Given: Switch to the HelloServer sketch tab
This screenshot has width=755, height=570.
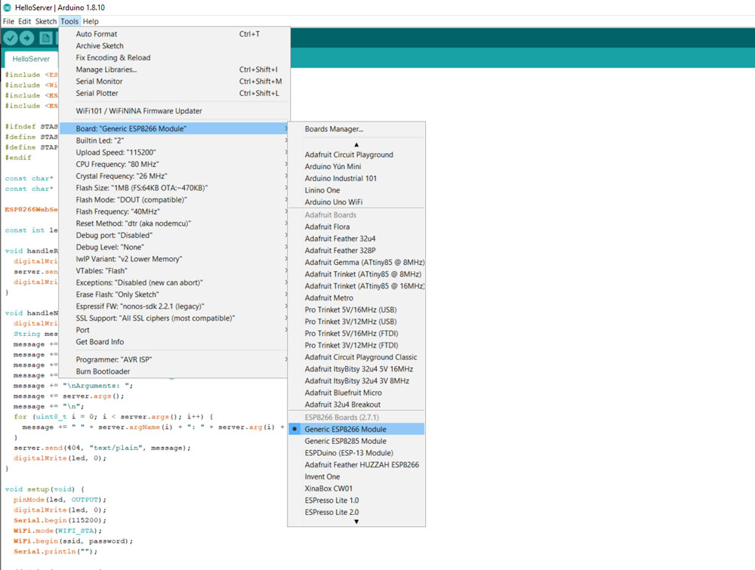Looking at the screenshot, I should tap(31, 59).
